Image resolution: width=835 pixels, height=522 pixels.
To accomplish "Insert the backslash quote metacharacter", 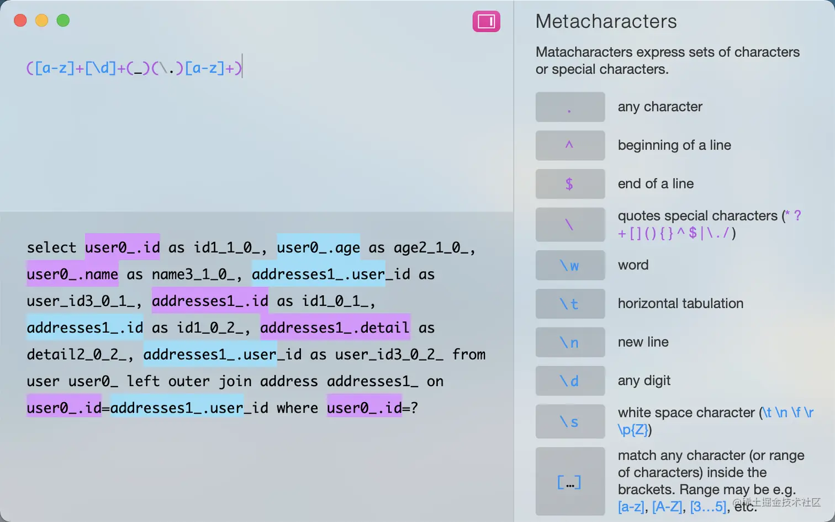I will point(570,224).
